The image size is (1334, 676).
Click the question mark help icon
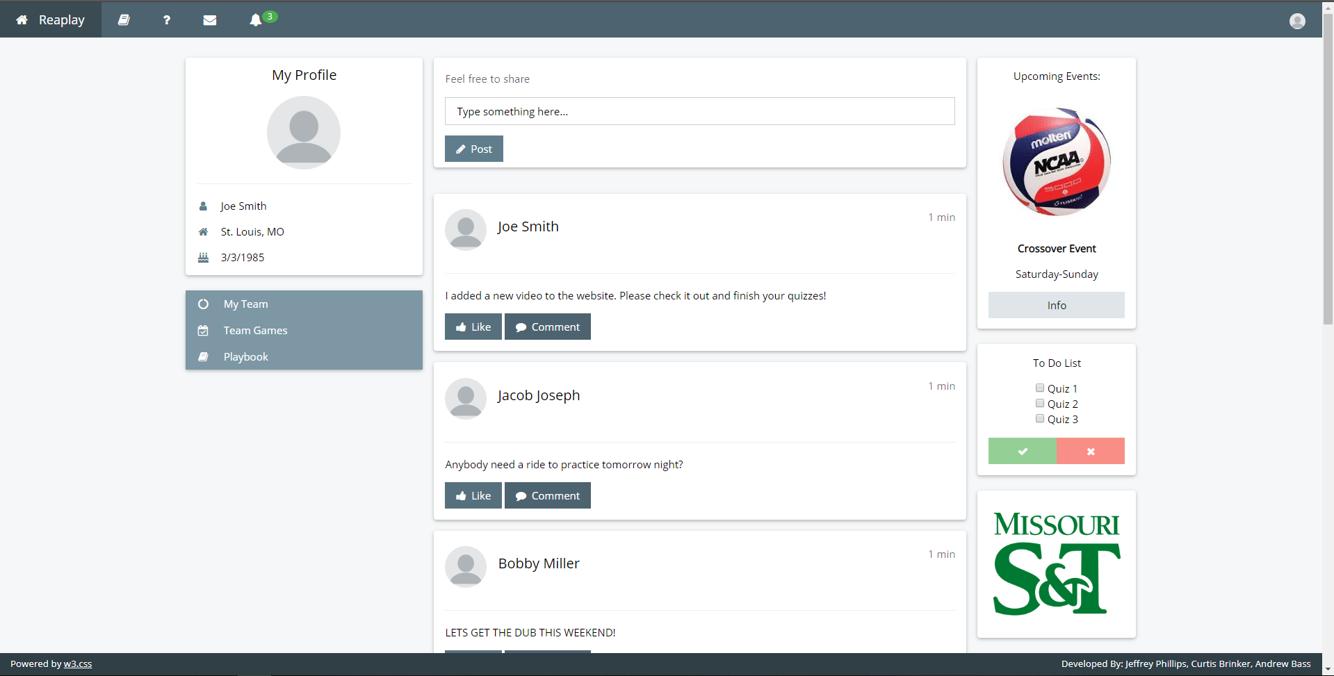coord(167,19)
